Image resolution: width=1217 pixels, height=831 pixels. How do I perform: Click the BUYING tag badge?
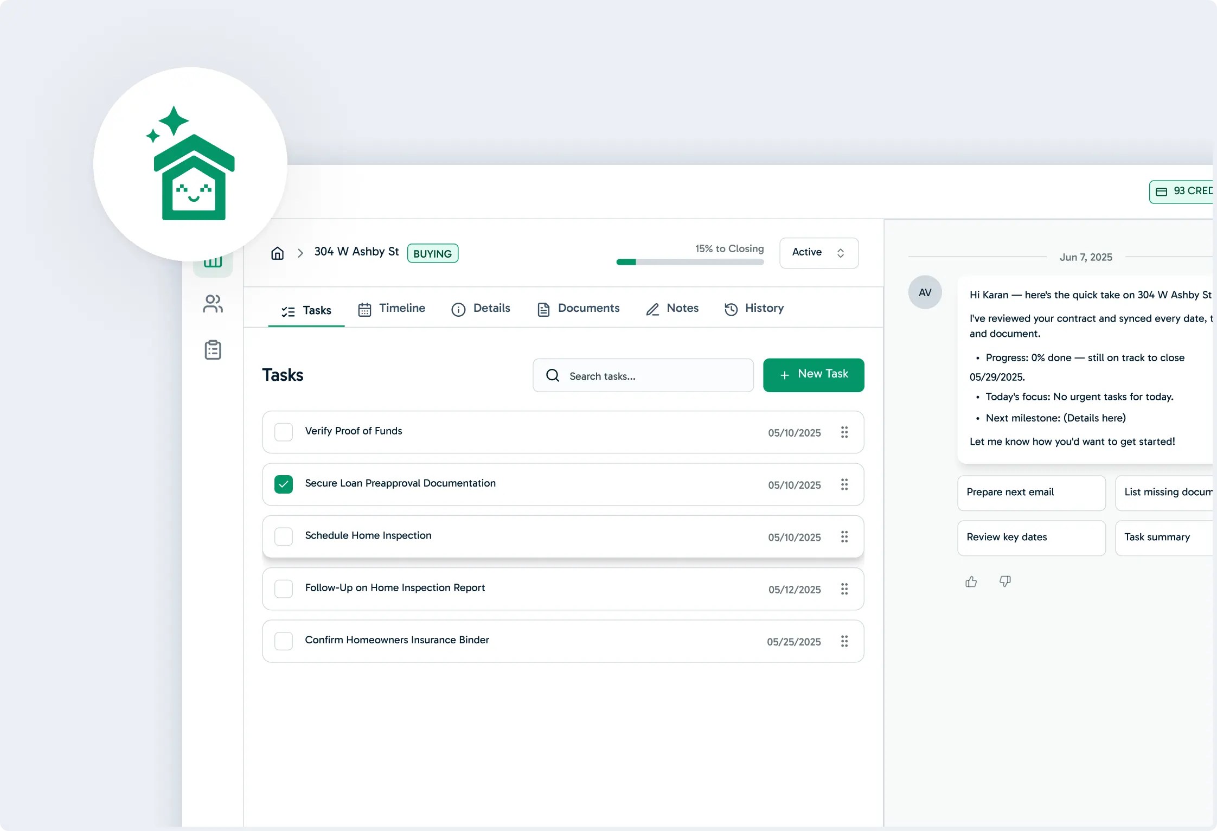[432, 253]
